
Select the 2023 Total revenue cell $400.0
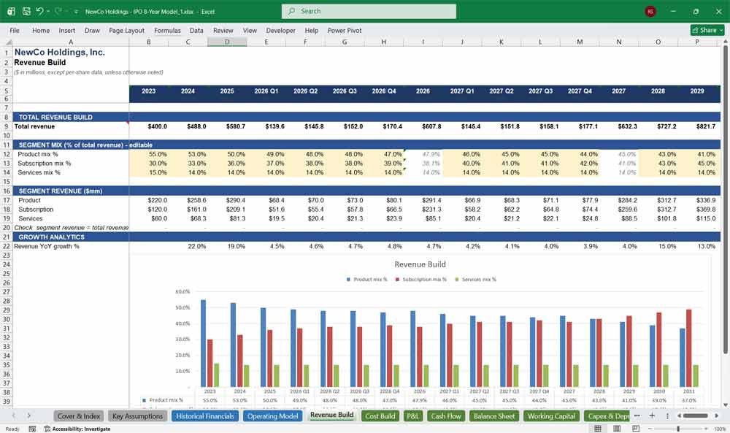coord(149,126)
